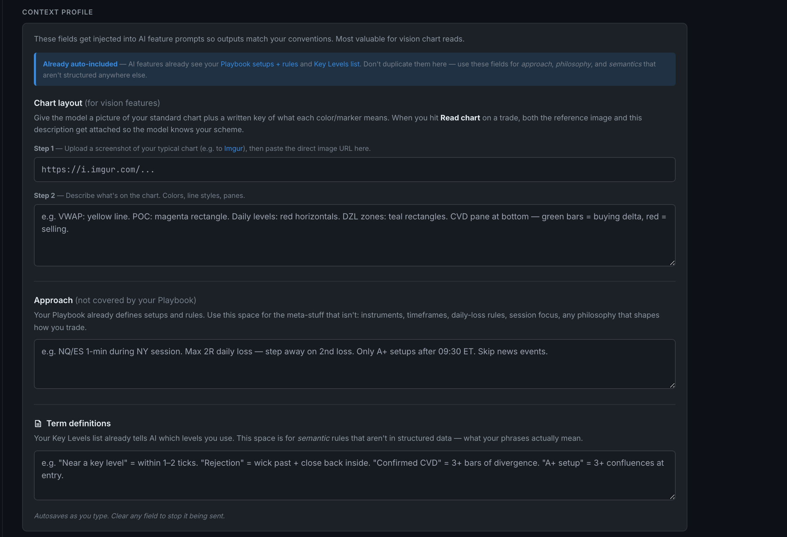Follow the Imgur link in Step 1
Screen dimensions: 787x537
click(233, 148)
